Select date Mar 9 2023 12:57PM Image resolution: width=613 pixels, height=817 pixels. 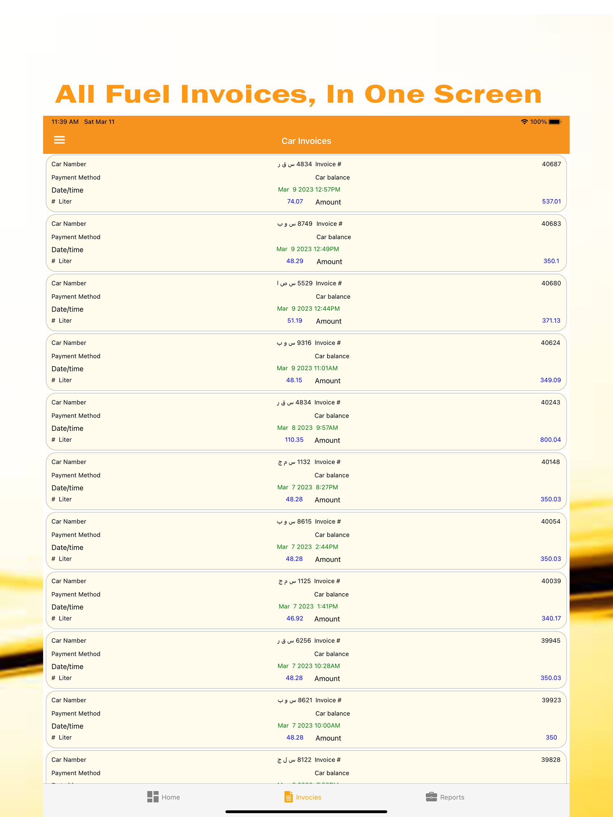pyautogui.click(x=309, y=190)
